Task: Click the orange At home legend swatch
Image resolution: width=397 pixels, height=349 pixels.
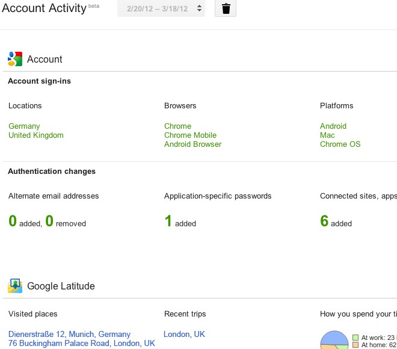Action: [355, 345]
